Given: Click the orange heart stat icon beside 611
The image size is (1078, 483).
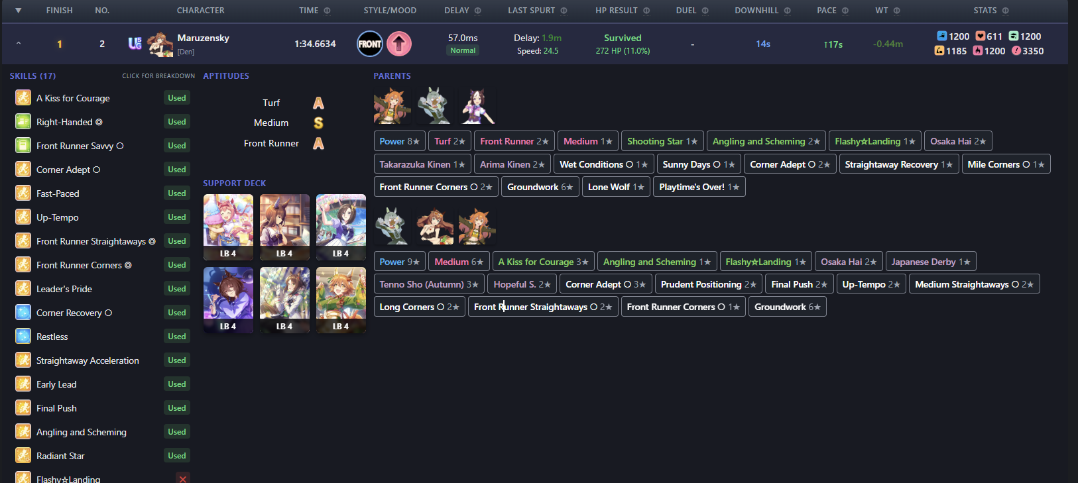Looking at the screenshot, I should click(981, 36).
